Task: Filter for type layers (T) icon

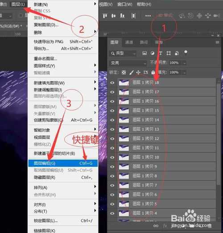Action: point(161,53)
